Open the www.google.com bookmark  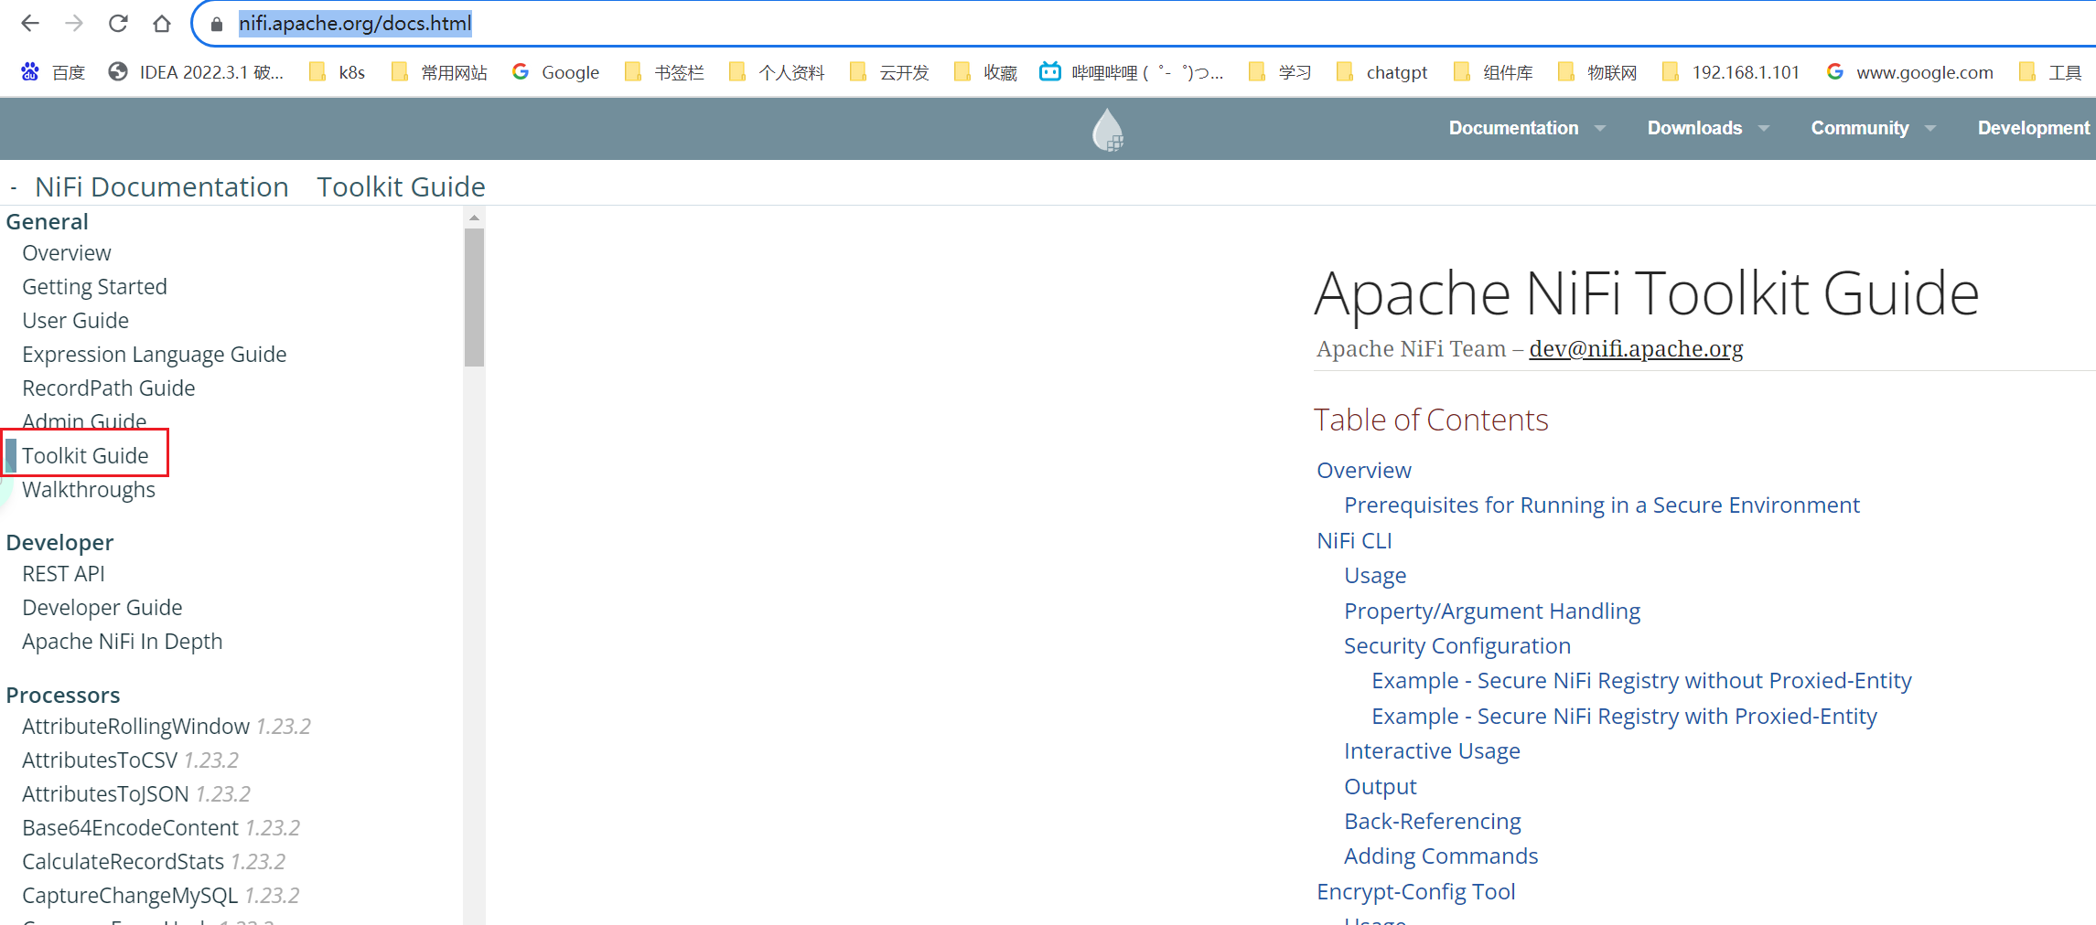pos(1909,72)
